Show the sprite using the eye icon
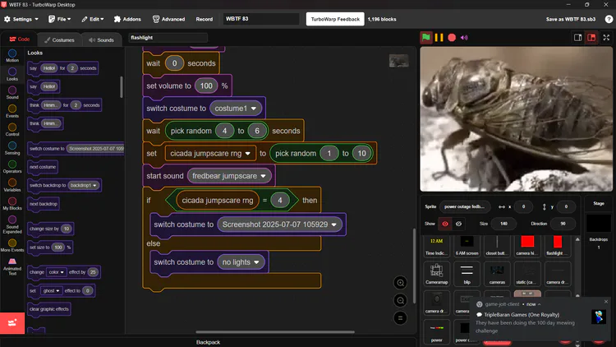The image size is (616, 347). click(445, 224)
